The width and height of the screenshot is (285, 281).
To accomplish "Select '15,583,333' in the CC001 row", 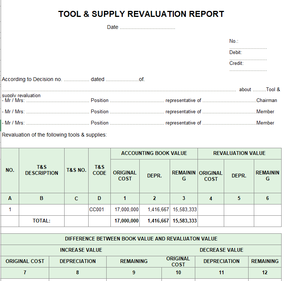I will [x=184, y=210].
